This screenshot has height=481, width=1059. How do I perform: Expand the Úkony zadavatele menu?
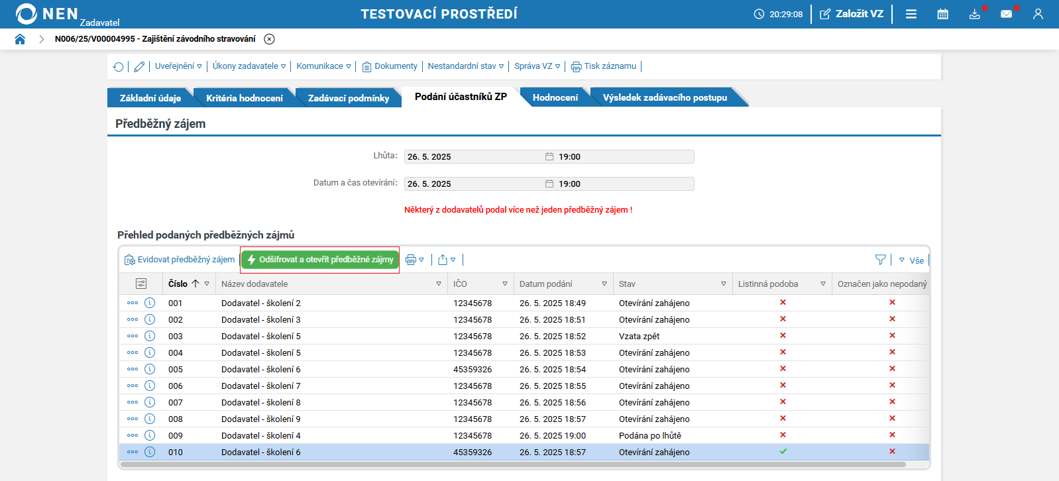click(x=249, y=66)
